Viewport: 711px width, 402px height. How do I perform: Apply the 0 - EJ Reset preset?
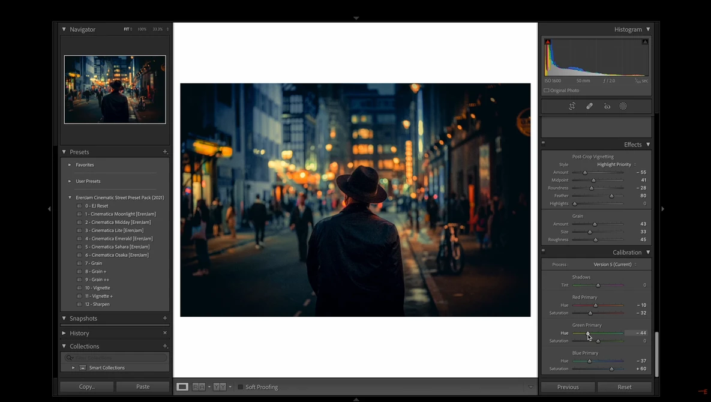pyautogui.click(x=97, y=206)
